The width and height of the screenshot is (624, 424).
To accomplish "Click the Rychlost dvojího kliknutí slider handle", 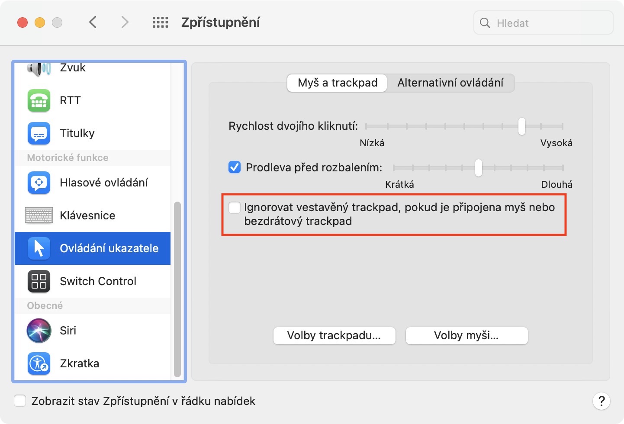I will coord(522,126).
